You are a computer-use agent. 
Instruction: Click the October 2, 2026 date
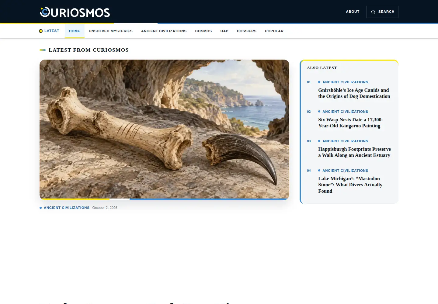pyautogui.click(x=105, y=208)
